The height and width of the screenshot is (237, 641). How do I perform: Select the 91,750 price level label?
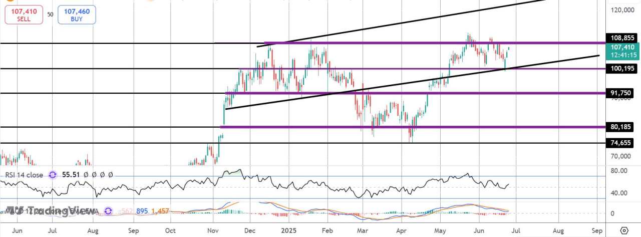pyautogui.click(x=621, y=93)
